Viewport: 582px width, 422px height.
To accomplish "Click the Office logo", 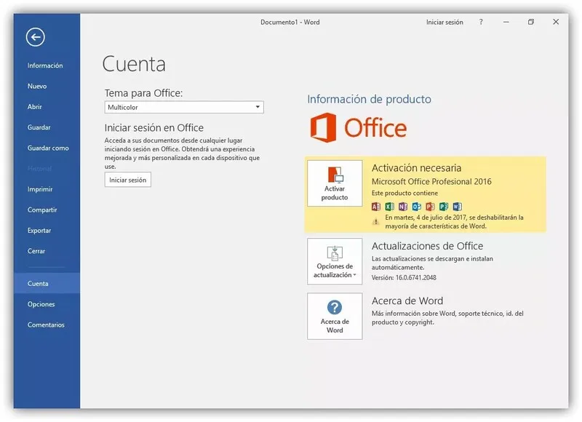I will click(358, 127).
